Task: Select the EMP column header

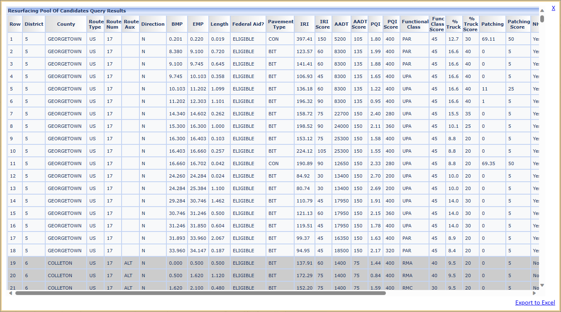Action: pyautogui.click(x=198, y=24)
